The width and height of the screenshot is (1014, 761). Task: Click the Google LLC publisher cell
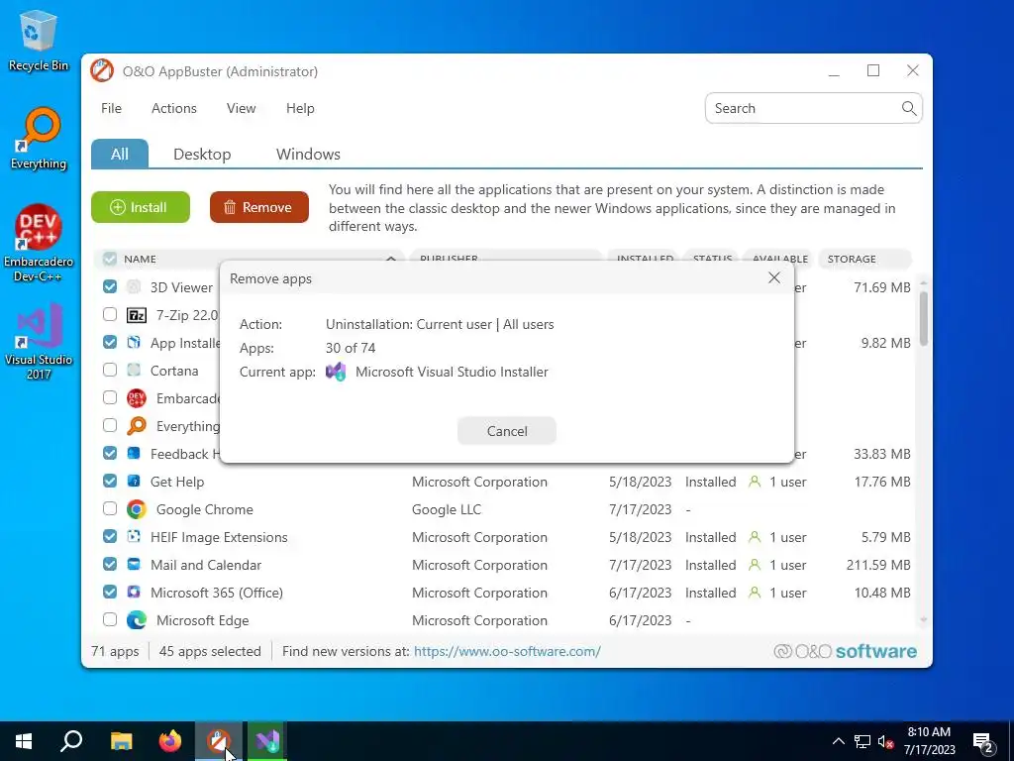coord(447,509)
